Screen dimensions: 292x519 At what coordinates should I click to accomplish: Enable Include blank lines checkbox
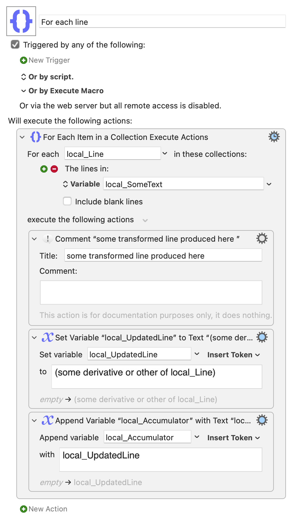click(x=67, y=201)
